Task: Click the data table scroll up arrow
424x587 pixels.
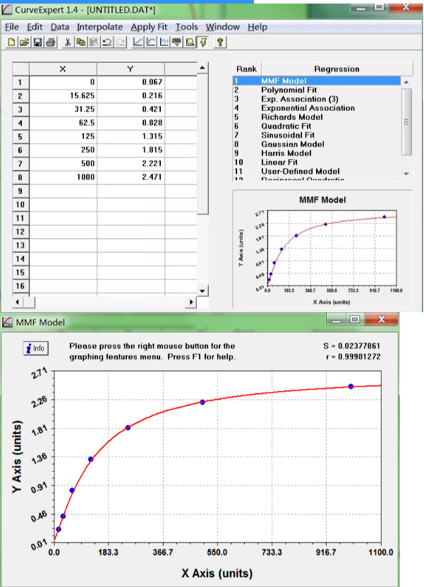Action: [203, 69]
